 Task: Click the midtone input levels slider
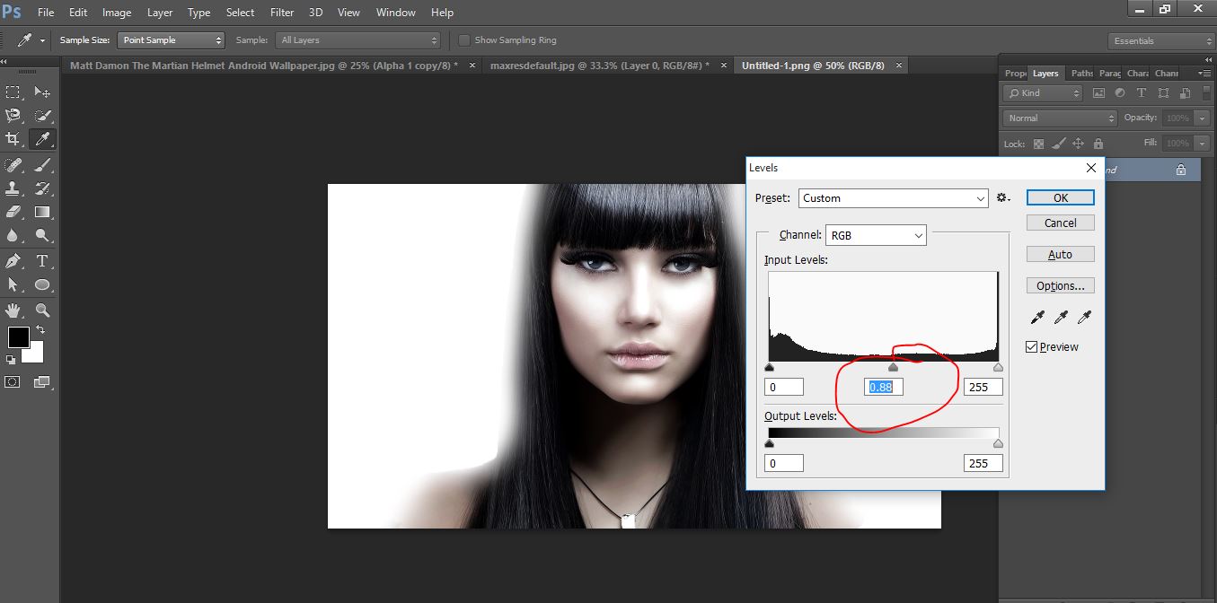coord(893,368)
